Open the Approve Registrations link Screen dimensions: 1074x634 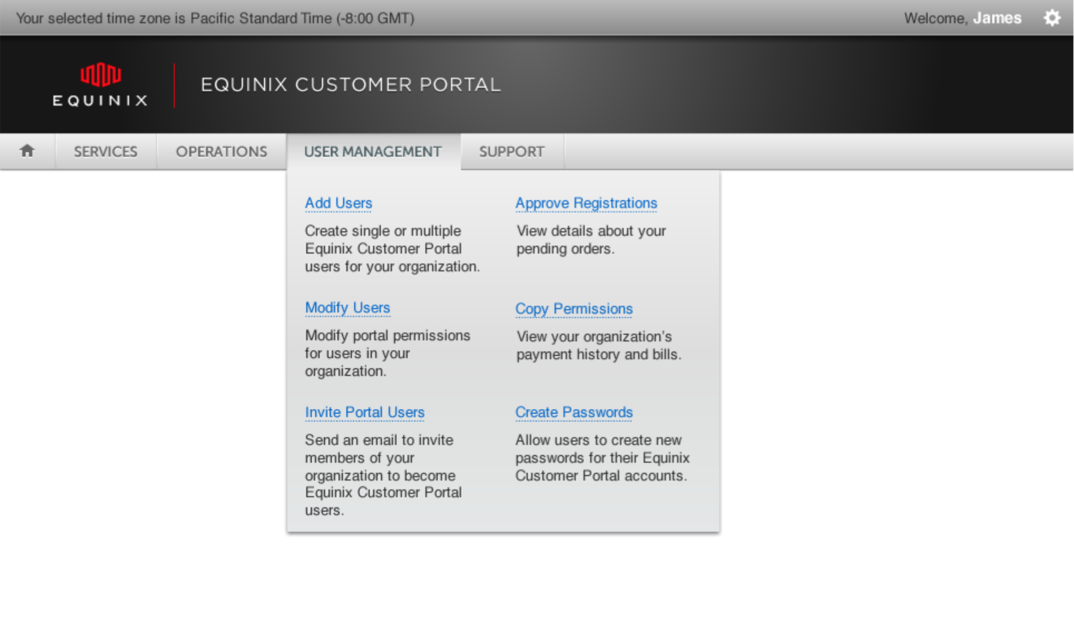(586, 203)
